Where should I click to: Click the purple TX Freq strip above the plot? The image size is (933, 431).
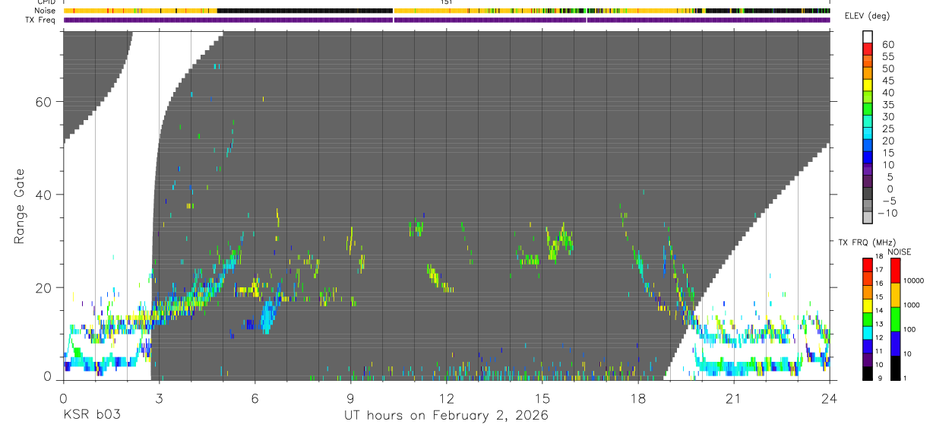447,20
